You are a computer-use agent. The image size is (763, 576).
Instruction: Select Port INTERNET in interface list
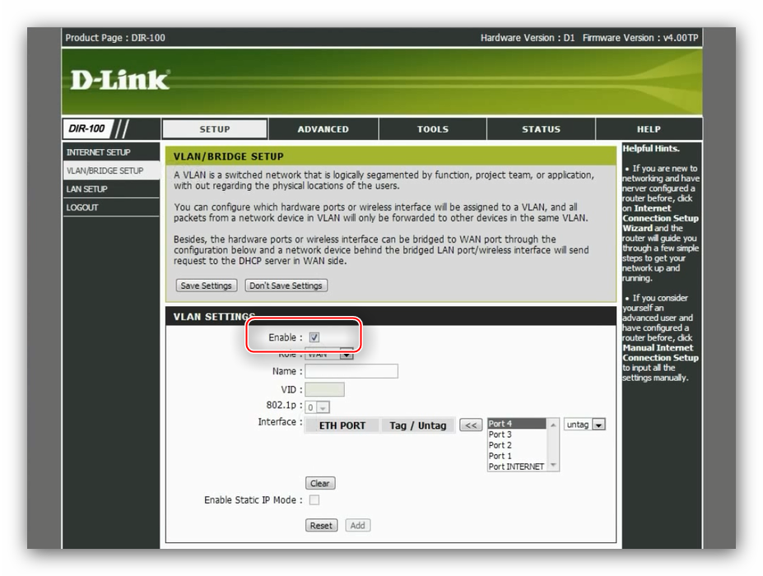tap(517, 467)
